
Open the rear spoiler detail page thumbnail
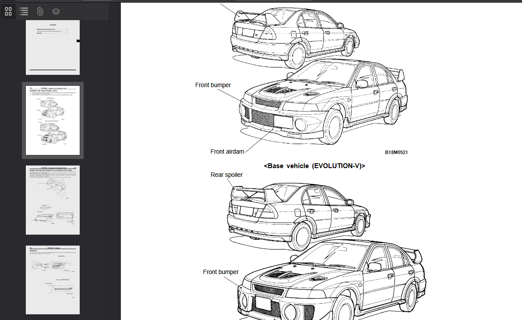coord(53,200)
